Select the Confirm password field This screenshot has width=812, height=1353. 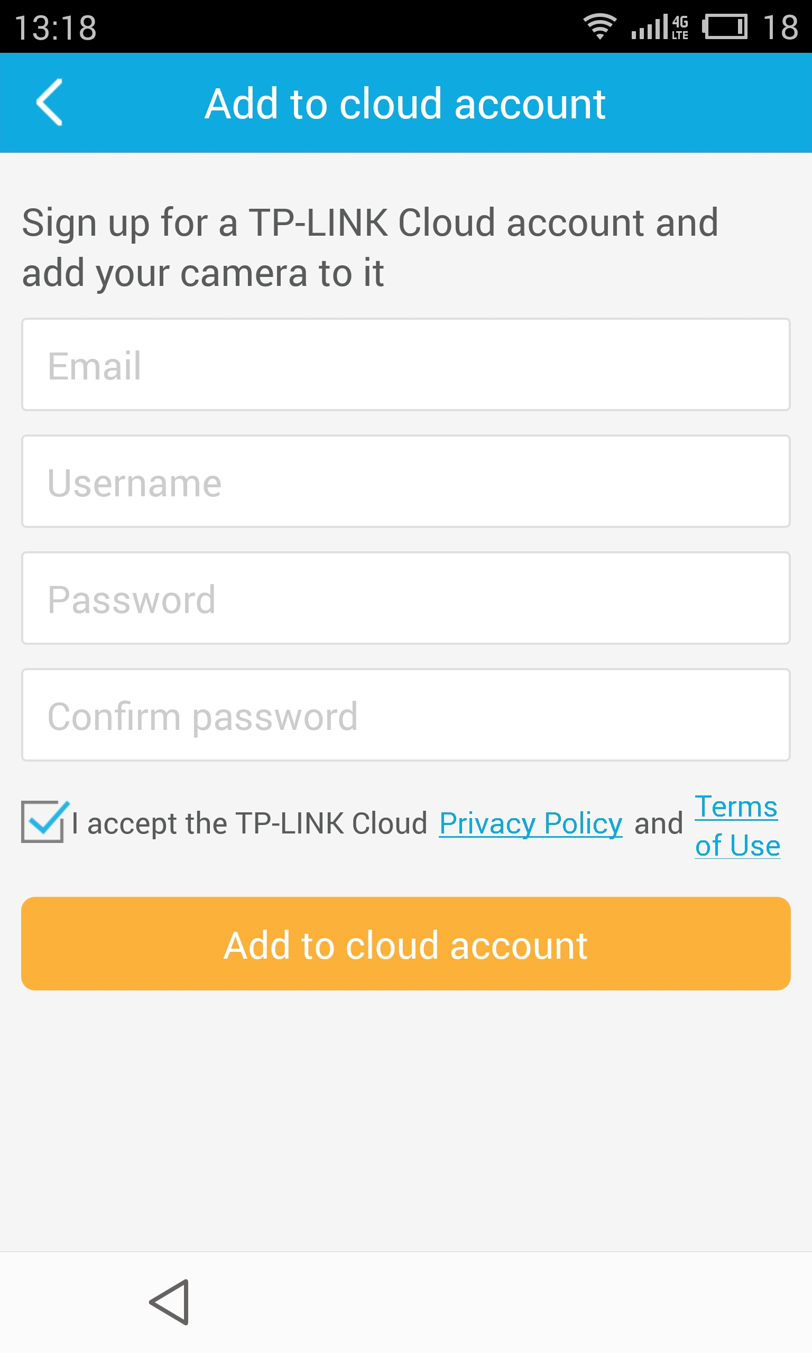coord(406,715)
